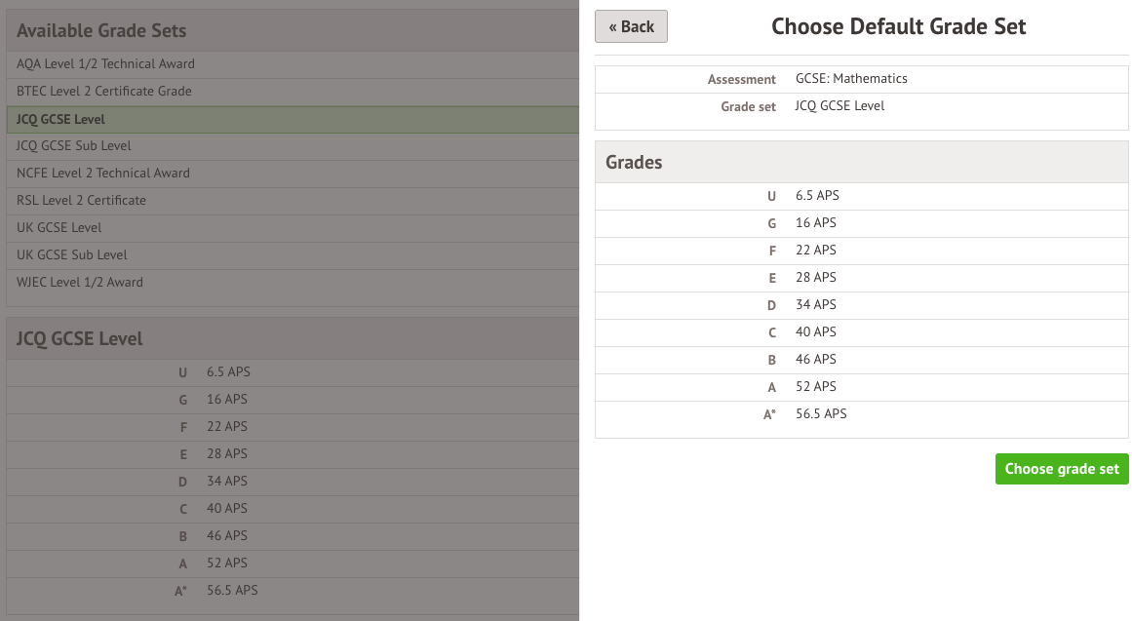Choose NCFE Level 2 Technical Award
Screen dimensions: 1132x621
click(x=293, y=174)
